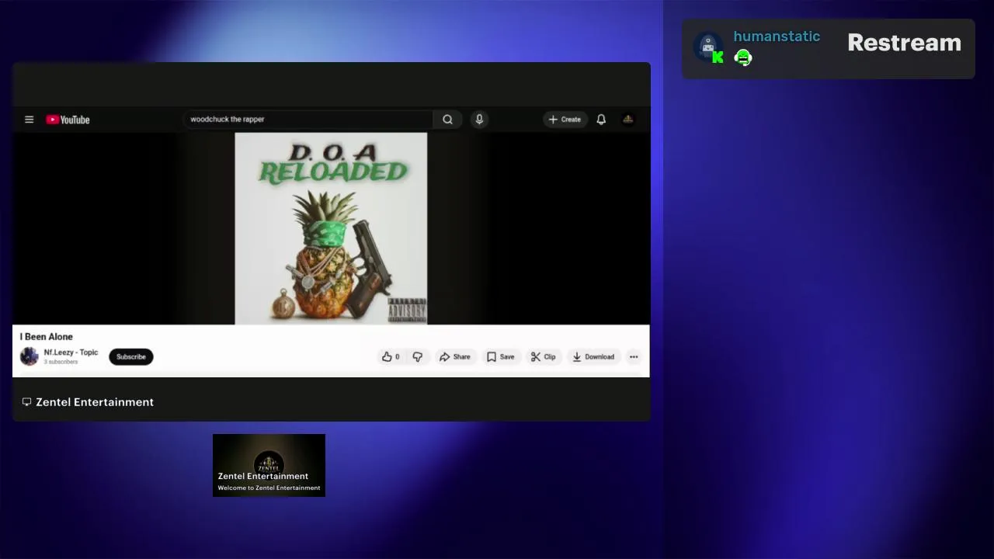Click the magnifier search button
This screenshot has height=559, width=994.
[447, 119]
